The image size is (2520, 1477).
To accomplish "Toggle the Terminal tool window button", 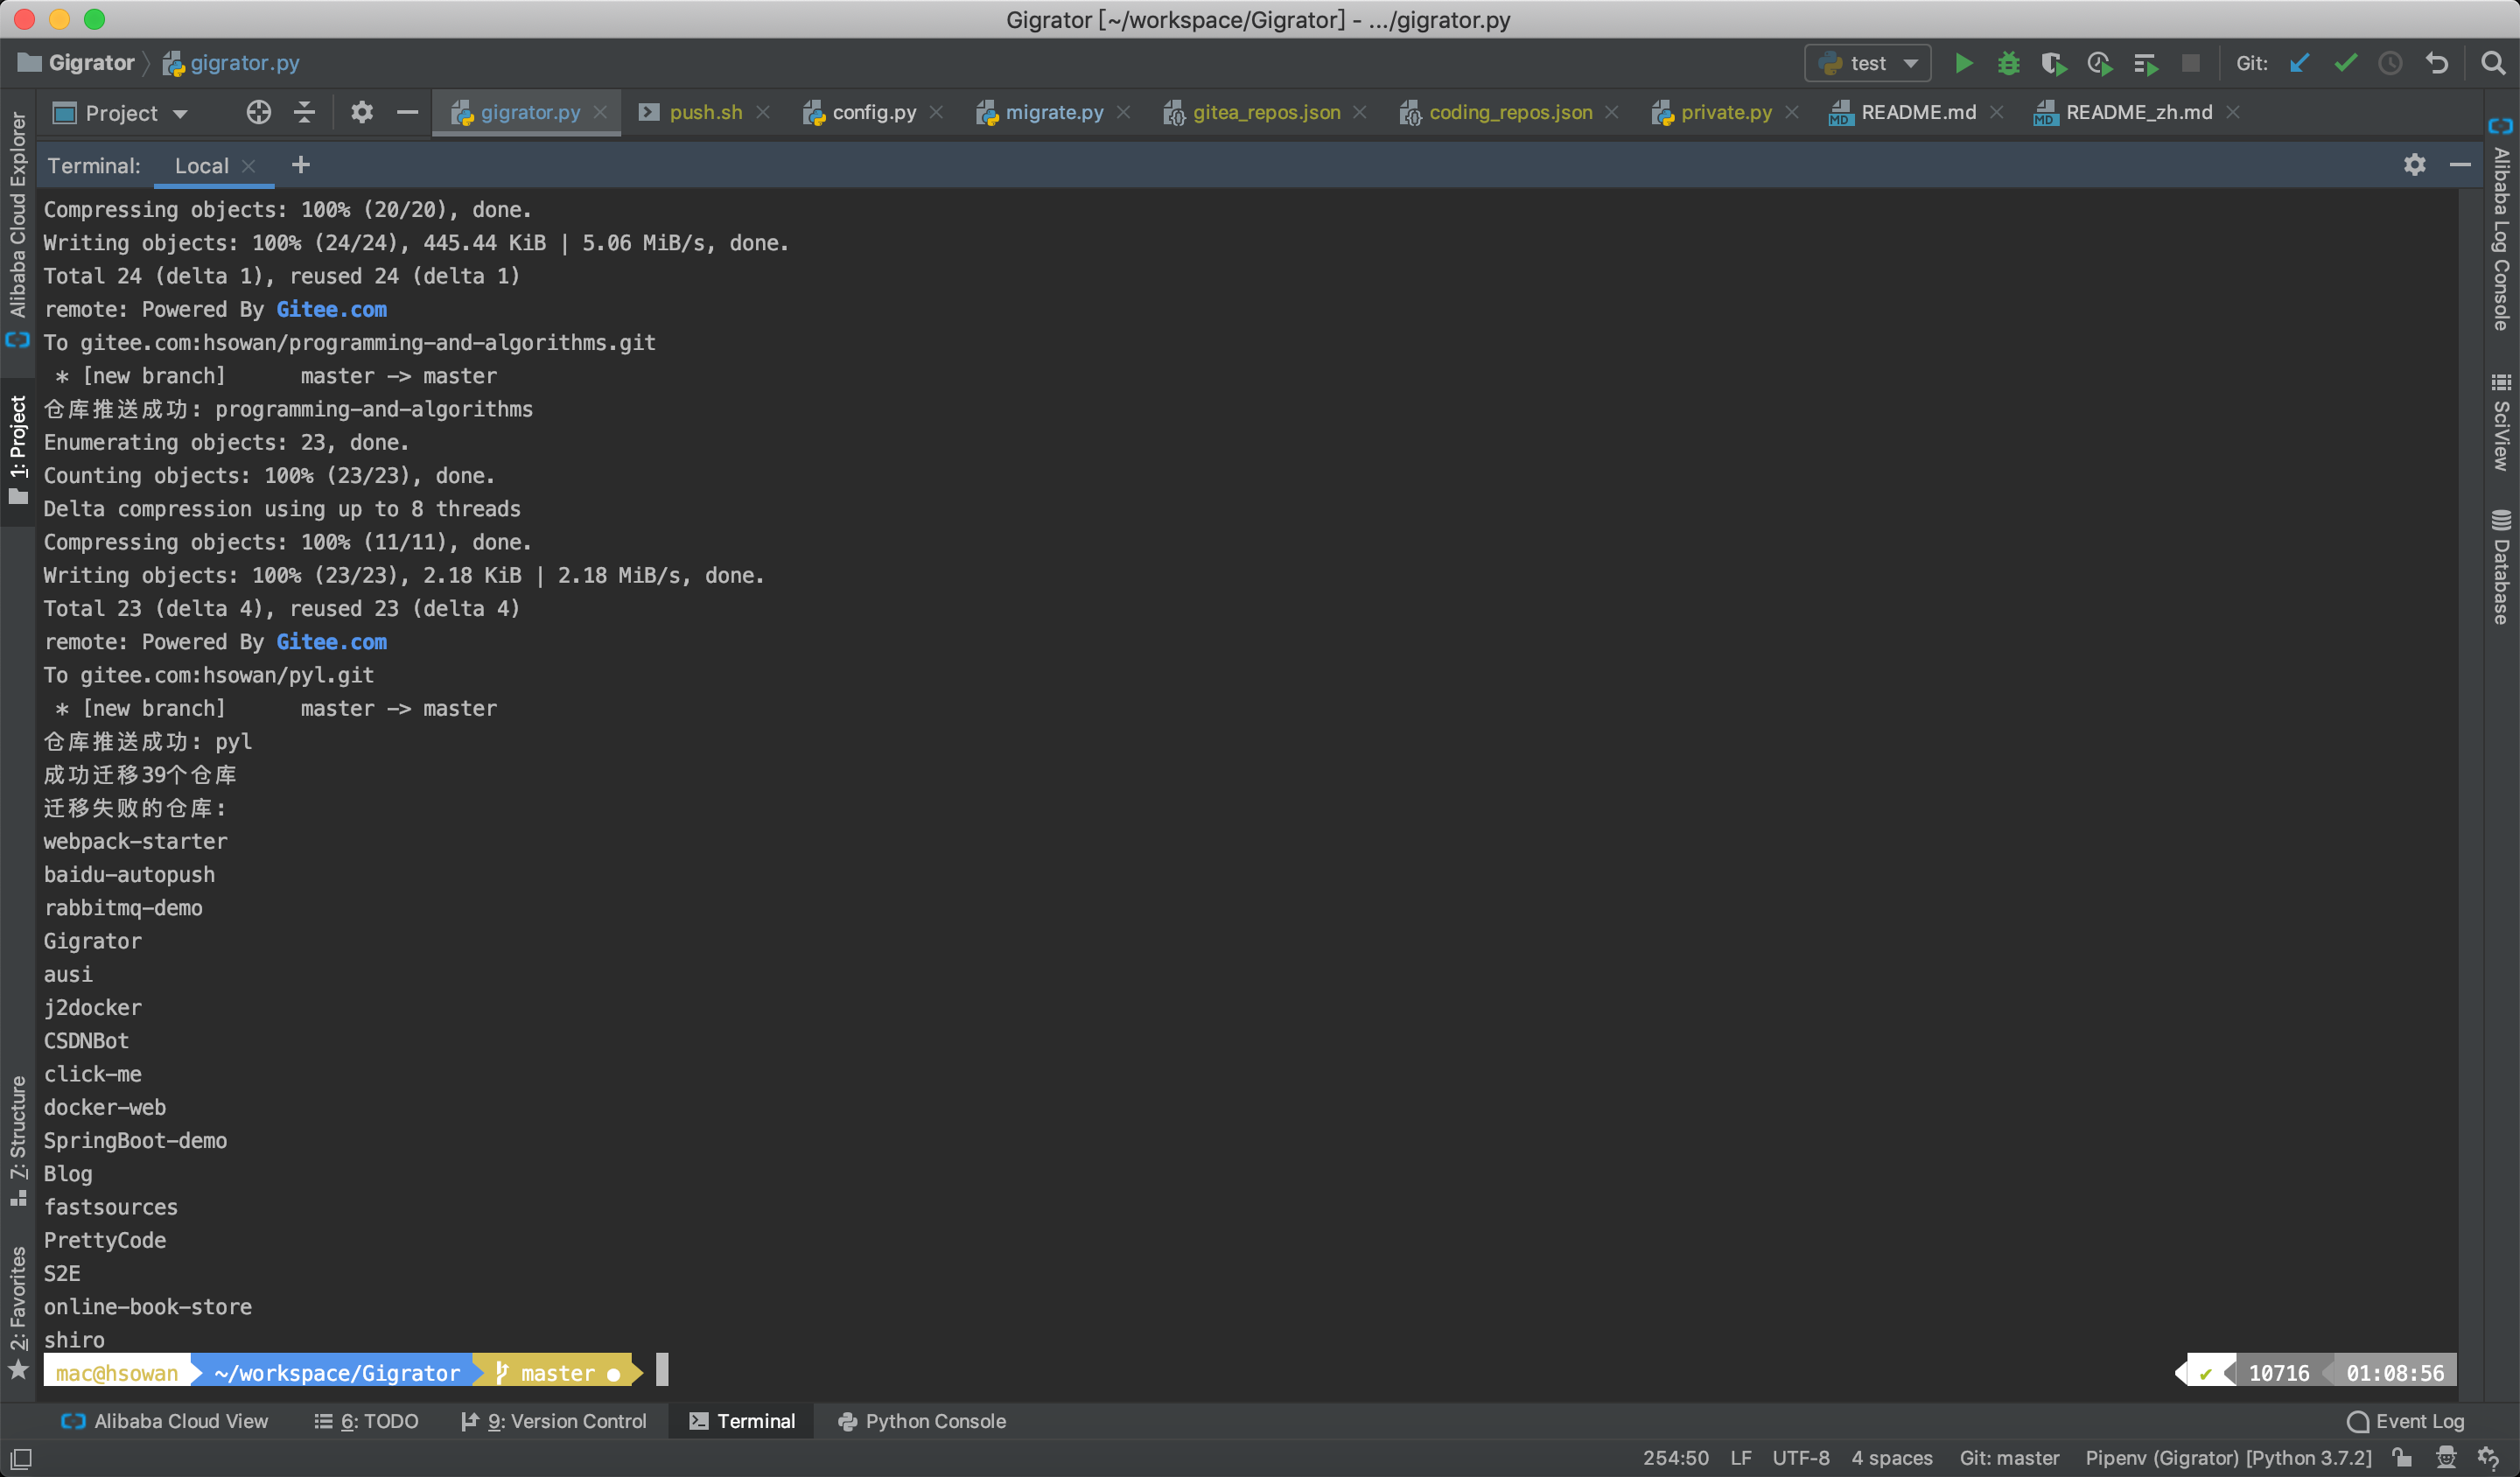I will [742, 1421].
